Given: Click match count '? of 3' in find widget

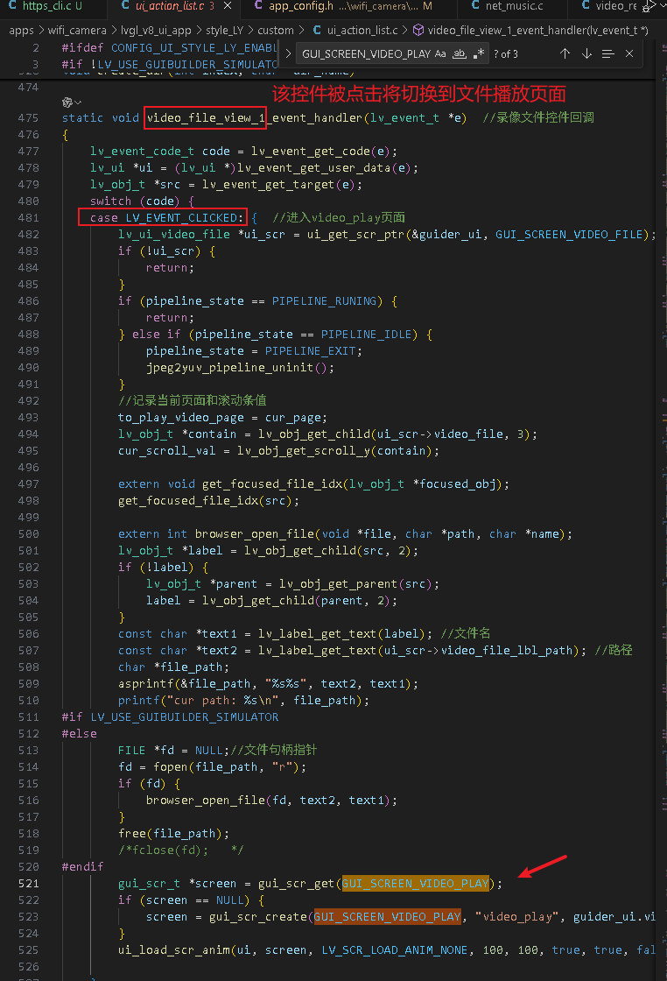Looking at the screenshot, I should [506, 53].
